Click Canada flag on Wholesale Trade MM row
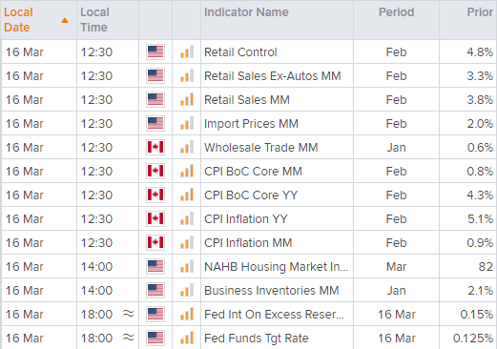The height and width of the screenshot is (349, 497). pos(155,147)
